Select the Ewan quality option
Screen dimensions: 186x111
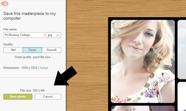pos(32,50)
